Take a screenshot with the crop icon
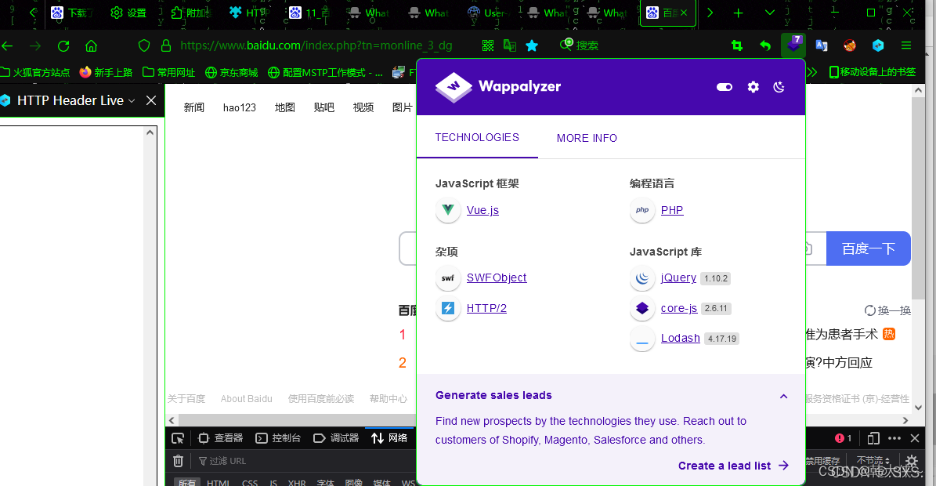This screenshot has height=486, width=936. (x=736, y=45)
